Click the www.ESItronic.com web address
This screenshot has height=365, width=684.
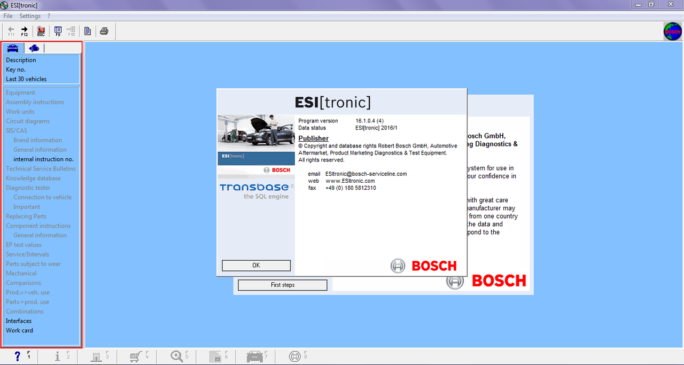[x=350, y=181]
